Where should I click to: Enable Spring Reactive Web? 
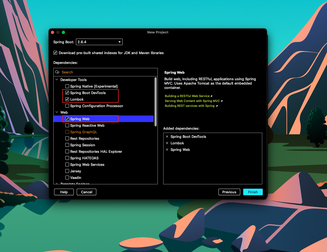(67, 125)
